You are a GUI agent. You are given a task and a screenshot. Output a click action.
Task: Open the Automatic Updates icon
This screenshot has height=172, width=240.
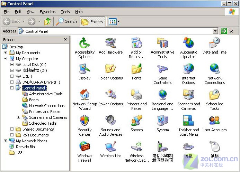pos(188,43)
